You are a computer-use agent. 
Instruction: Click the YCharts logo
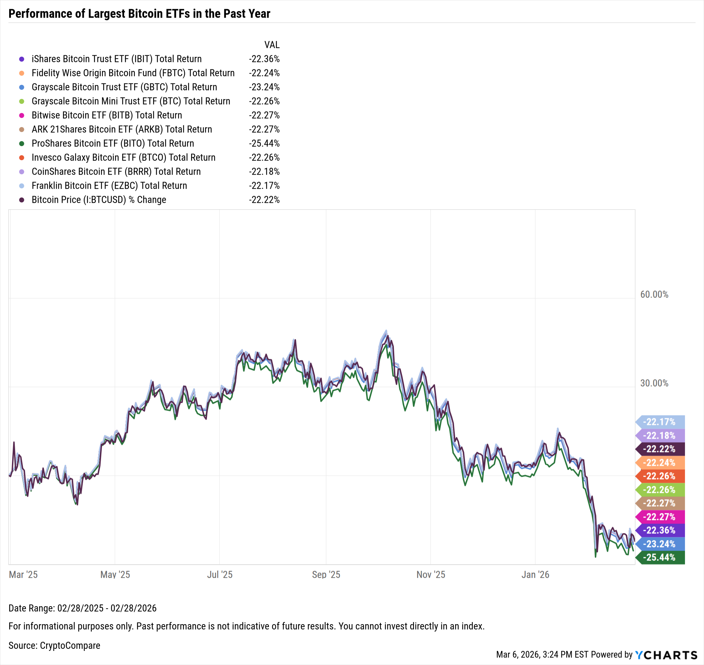[666, 655]
